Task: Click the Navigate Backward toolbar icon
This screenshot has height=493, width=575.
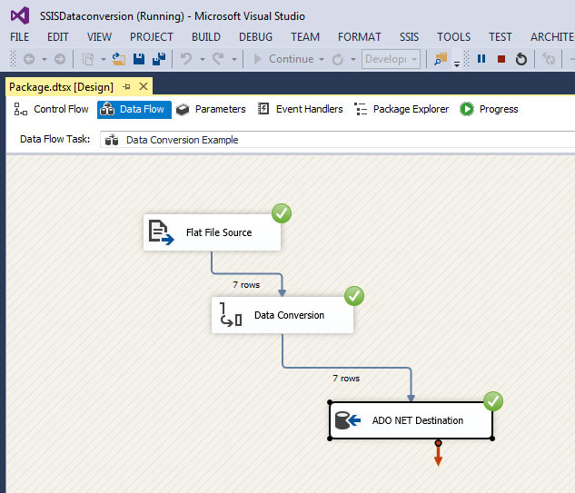Action: click(x=29, y=59)
